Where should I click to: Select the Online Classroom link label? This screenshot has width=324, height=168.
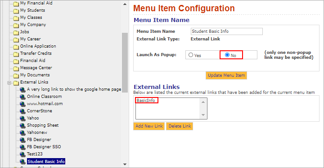click(45, 97)
